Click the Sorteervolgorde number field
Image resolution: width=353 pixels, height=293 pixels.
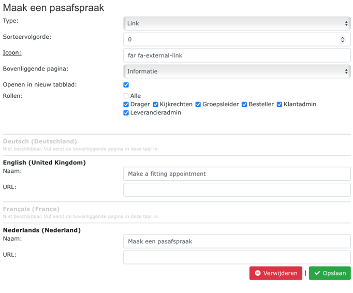pos(230,39)
